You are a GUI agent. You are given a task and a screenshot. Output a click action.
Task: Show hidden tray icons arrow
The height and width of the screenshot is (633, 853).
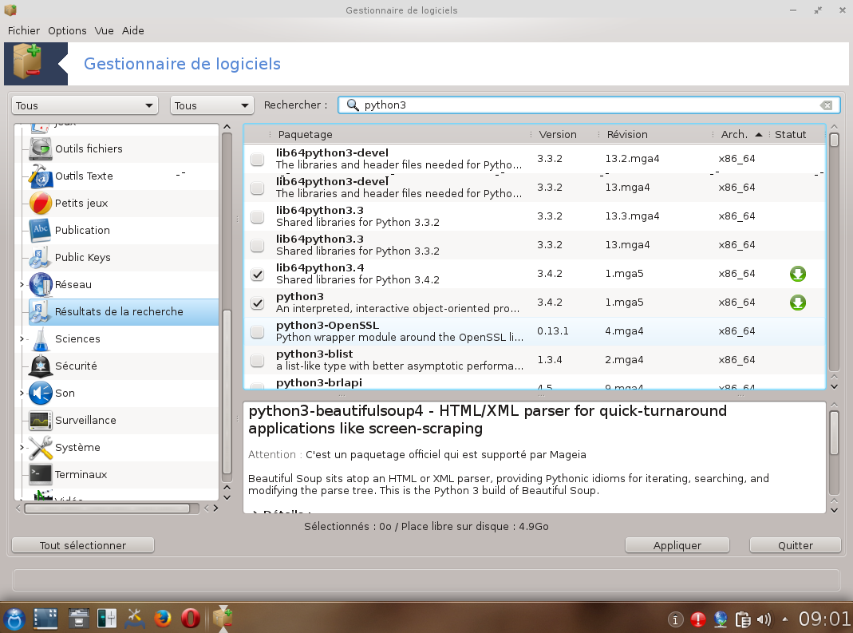pyautogui.click(x=784, y=619)
